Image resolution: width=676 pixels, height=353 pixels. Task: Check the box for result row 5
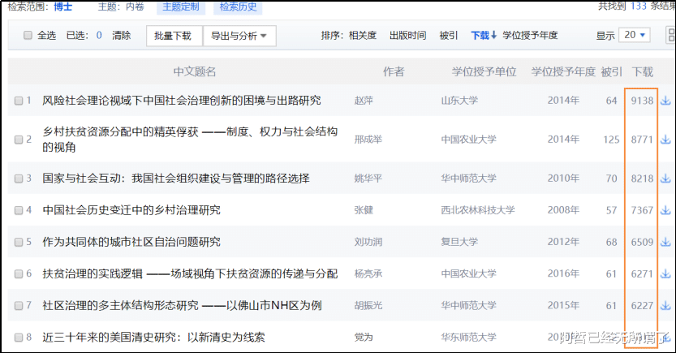pos(19,242)
